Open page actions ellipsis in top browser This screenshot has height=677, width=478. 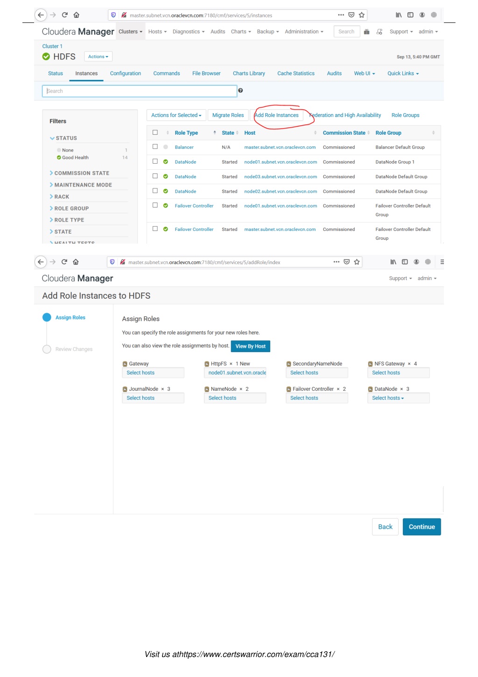(341, 15)
